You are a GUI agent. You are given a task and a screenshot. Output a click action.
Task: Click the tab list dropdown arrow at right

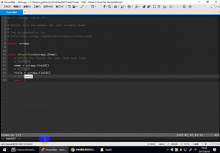(219, 12)
